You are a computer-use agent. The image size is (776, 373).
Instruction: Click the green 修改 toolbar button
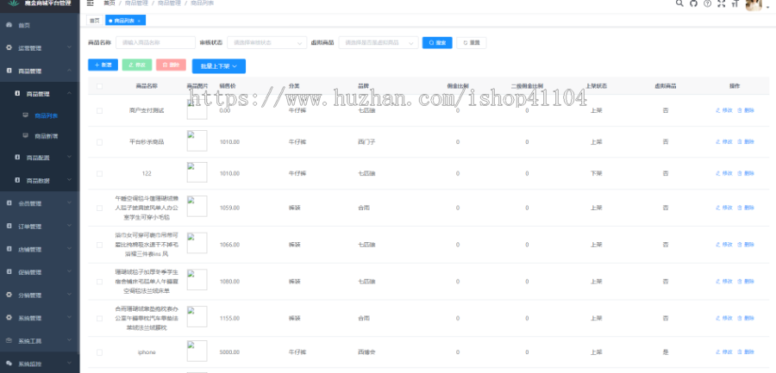click(x=137, y=65)
